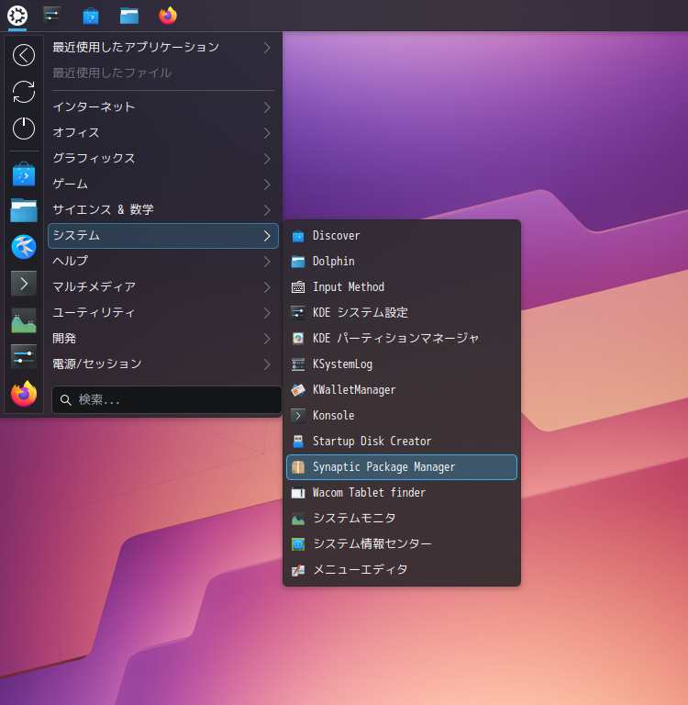Open System Settings from top panel
The width and height of the screenshot is (688, 705).
[x=52, y=16]
